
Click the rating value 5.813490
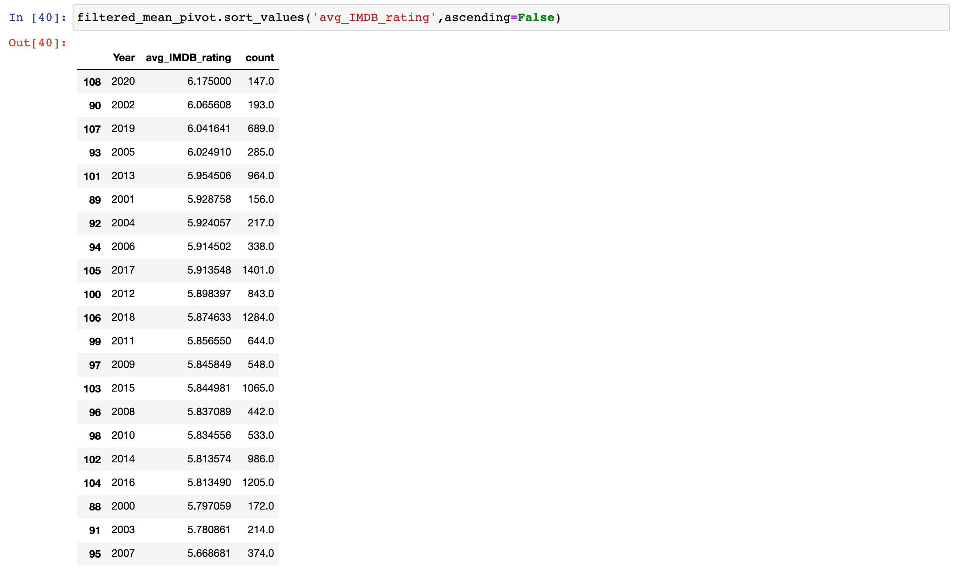point(209,482)
